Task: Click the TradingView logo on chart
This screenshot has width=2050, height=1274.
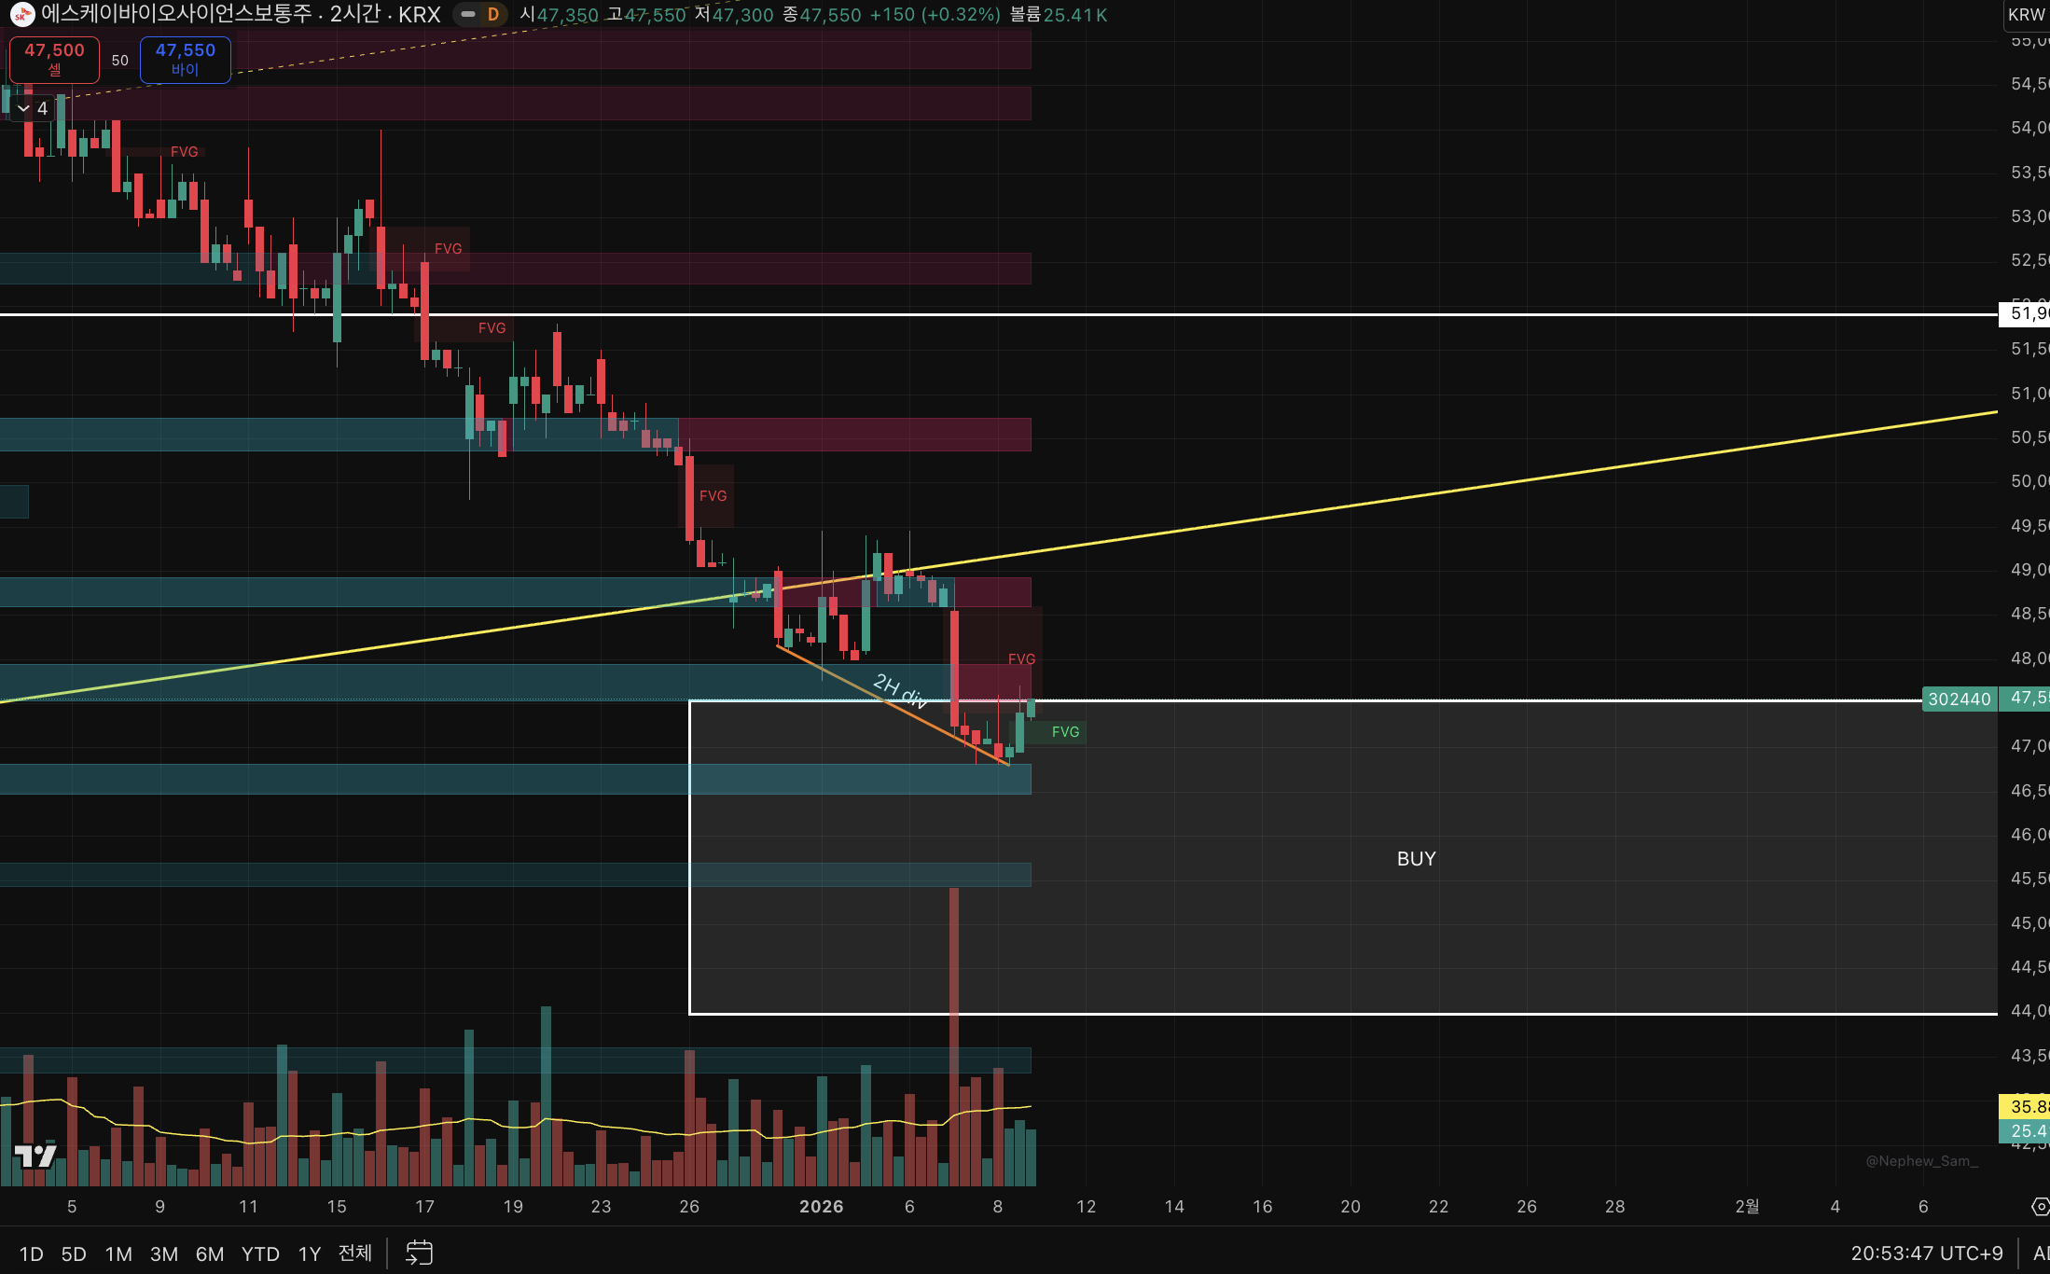Action: [35, 1156]
